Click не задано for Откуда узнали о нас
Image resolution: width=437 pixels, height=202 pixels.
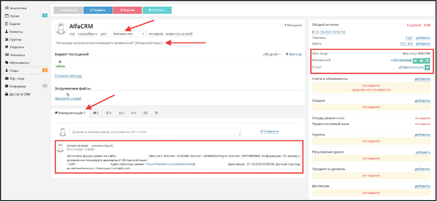click(x=423, y=118)
